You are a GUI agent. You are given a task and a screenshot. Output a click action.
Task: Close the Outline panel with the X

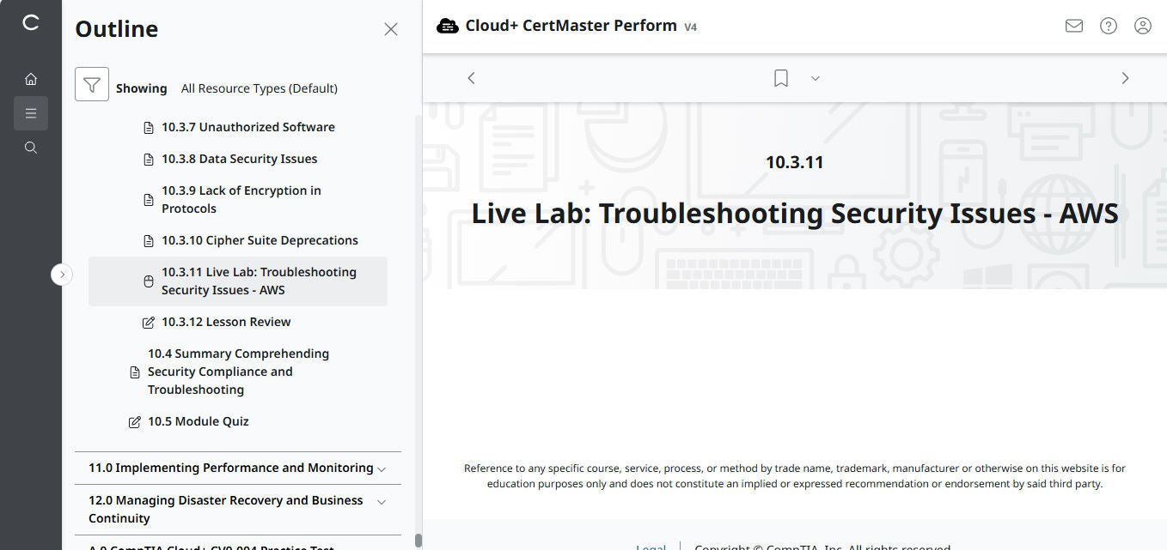click(391, 28)
